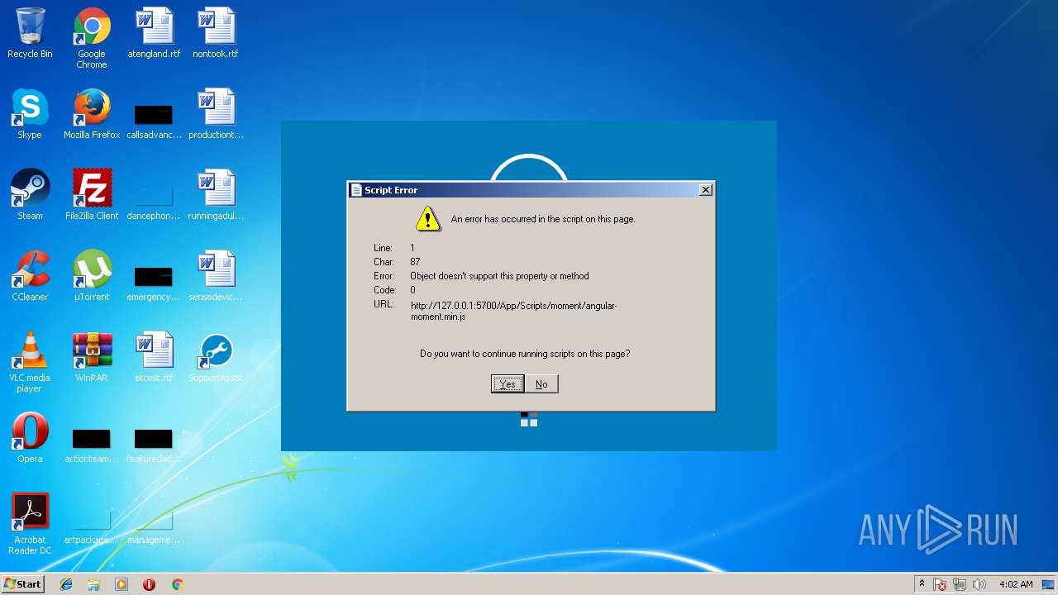Click the volume speaker tray icon
1058x595 pixels.
tap(979, 584)
